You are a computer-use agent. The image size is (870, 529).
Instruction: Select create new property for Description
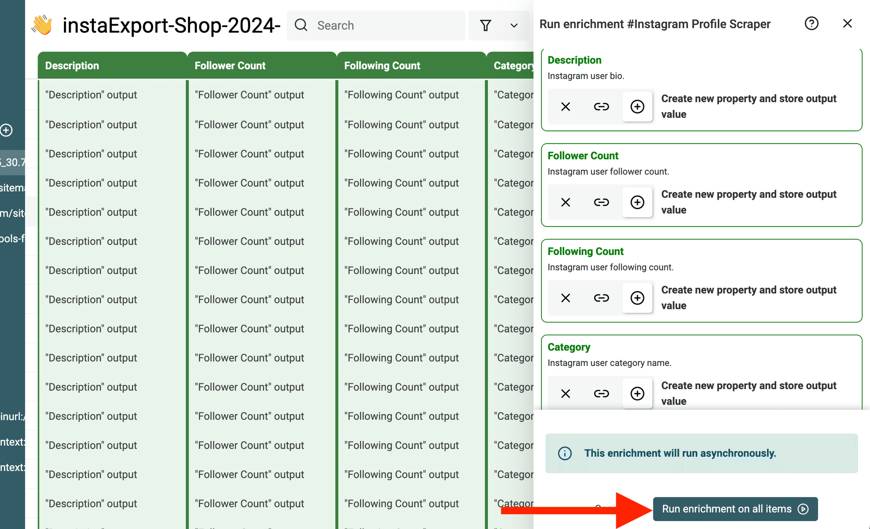pyautogui.click(x=637, y=107)
